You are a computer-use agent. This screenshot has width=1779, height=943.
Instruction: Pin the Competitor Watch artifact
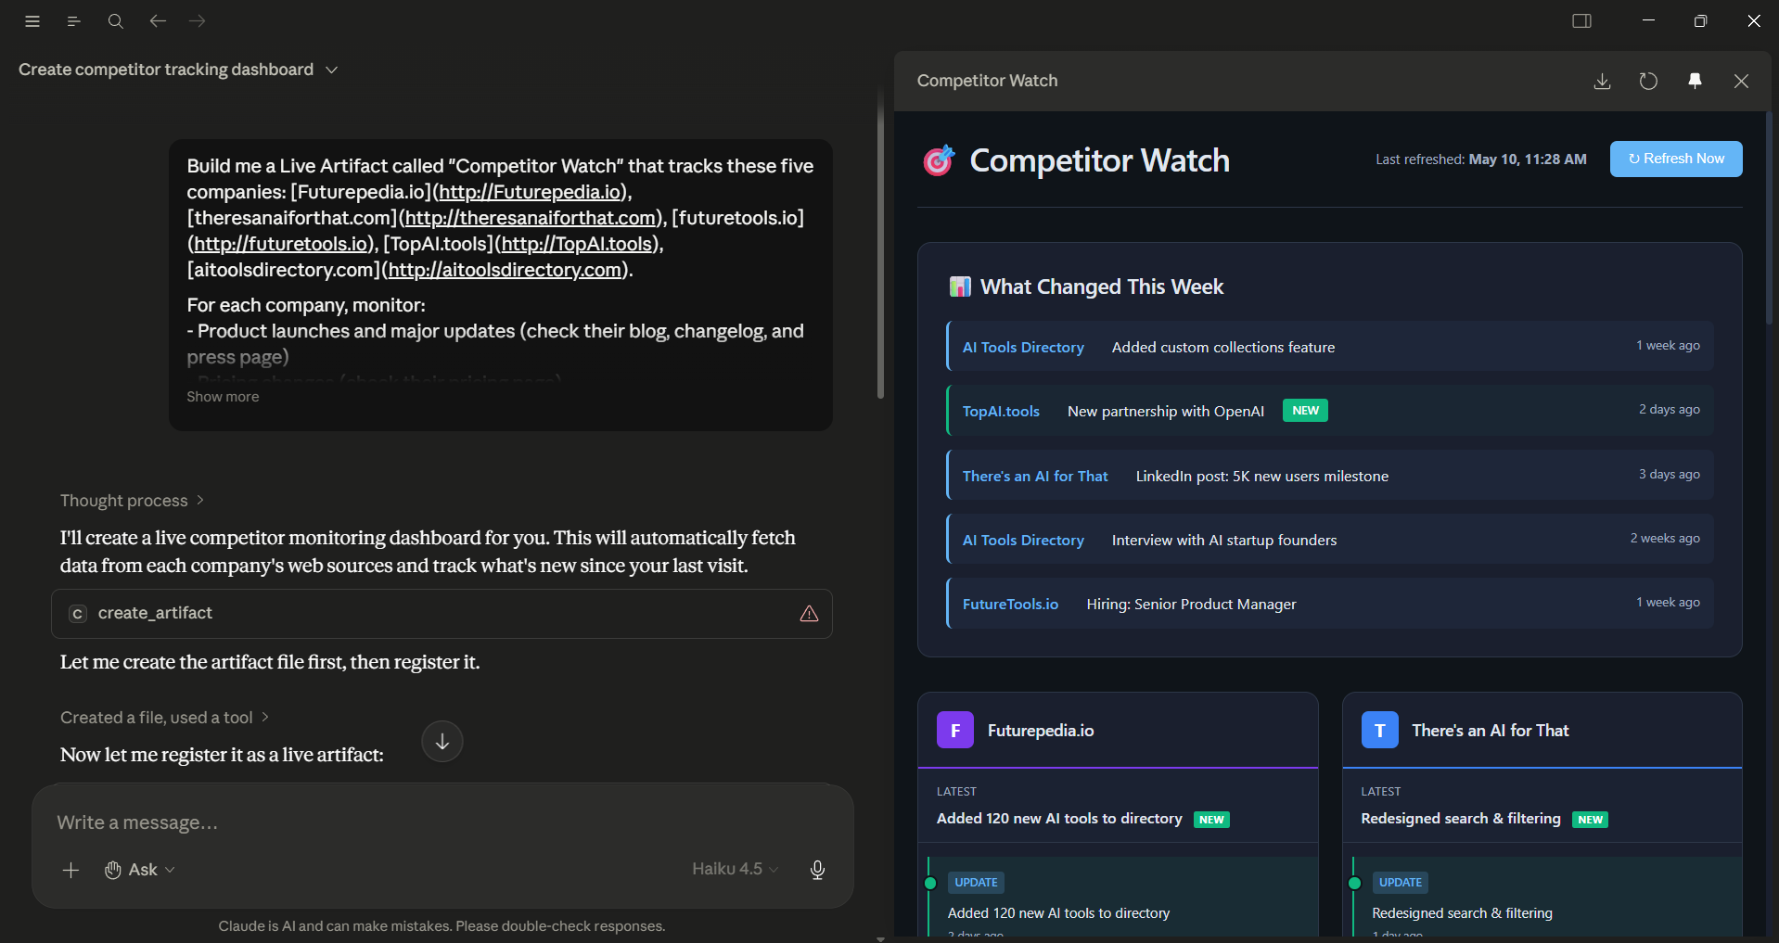coord(1695,82)
